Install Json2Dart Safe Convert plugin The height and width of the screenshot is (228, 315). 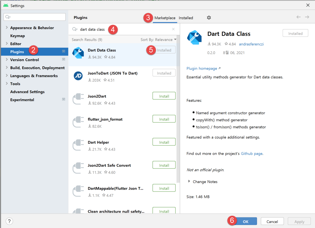click(x=164, y=165)
